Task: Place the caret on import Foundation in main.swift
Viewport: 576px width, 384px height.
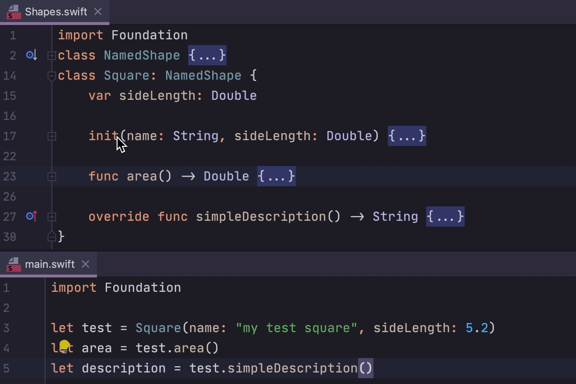Action: (115, 287)
